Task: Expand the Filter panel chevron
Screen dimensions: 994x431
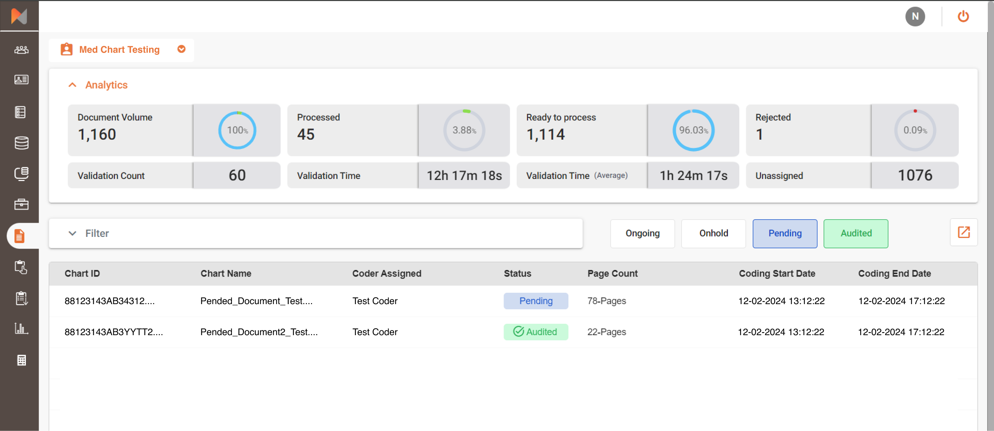Action: point(72,233)
